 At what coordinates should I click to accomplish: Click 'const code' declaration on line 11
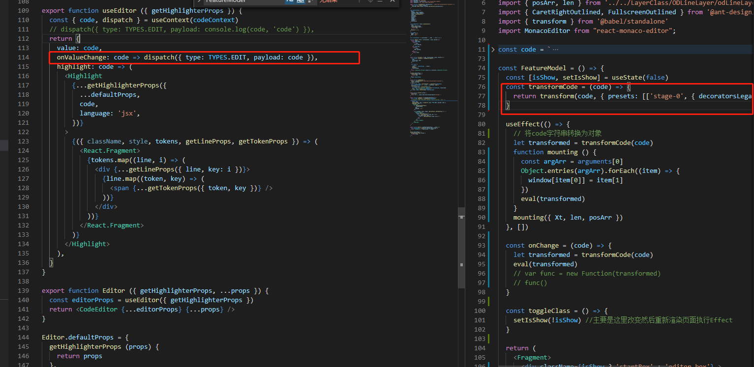pos(517,50)
